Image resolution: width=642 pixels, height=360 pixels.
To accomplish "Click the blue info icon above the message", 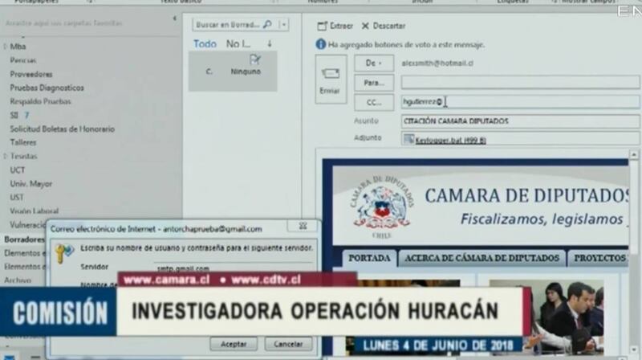I will coord(321,44).
